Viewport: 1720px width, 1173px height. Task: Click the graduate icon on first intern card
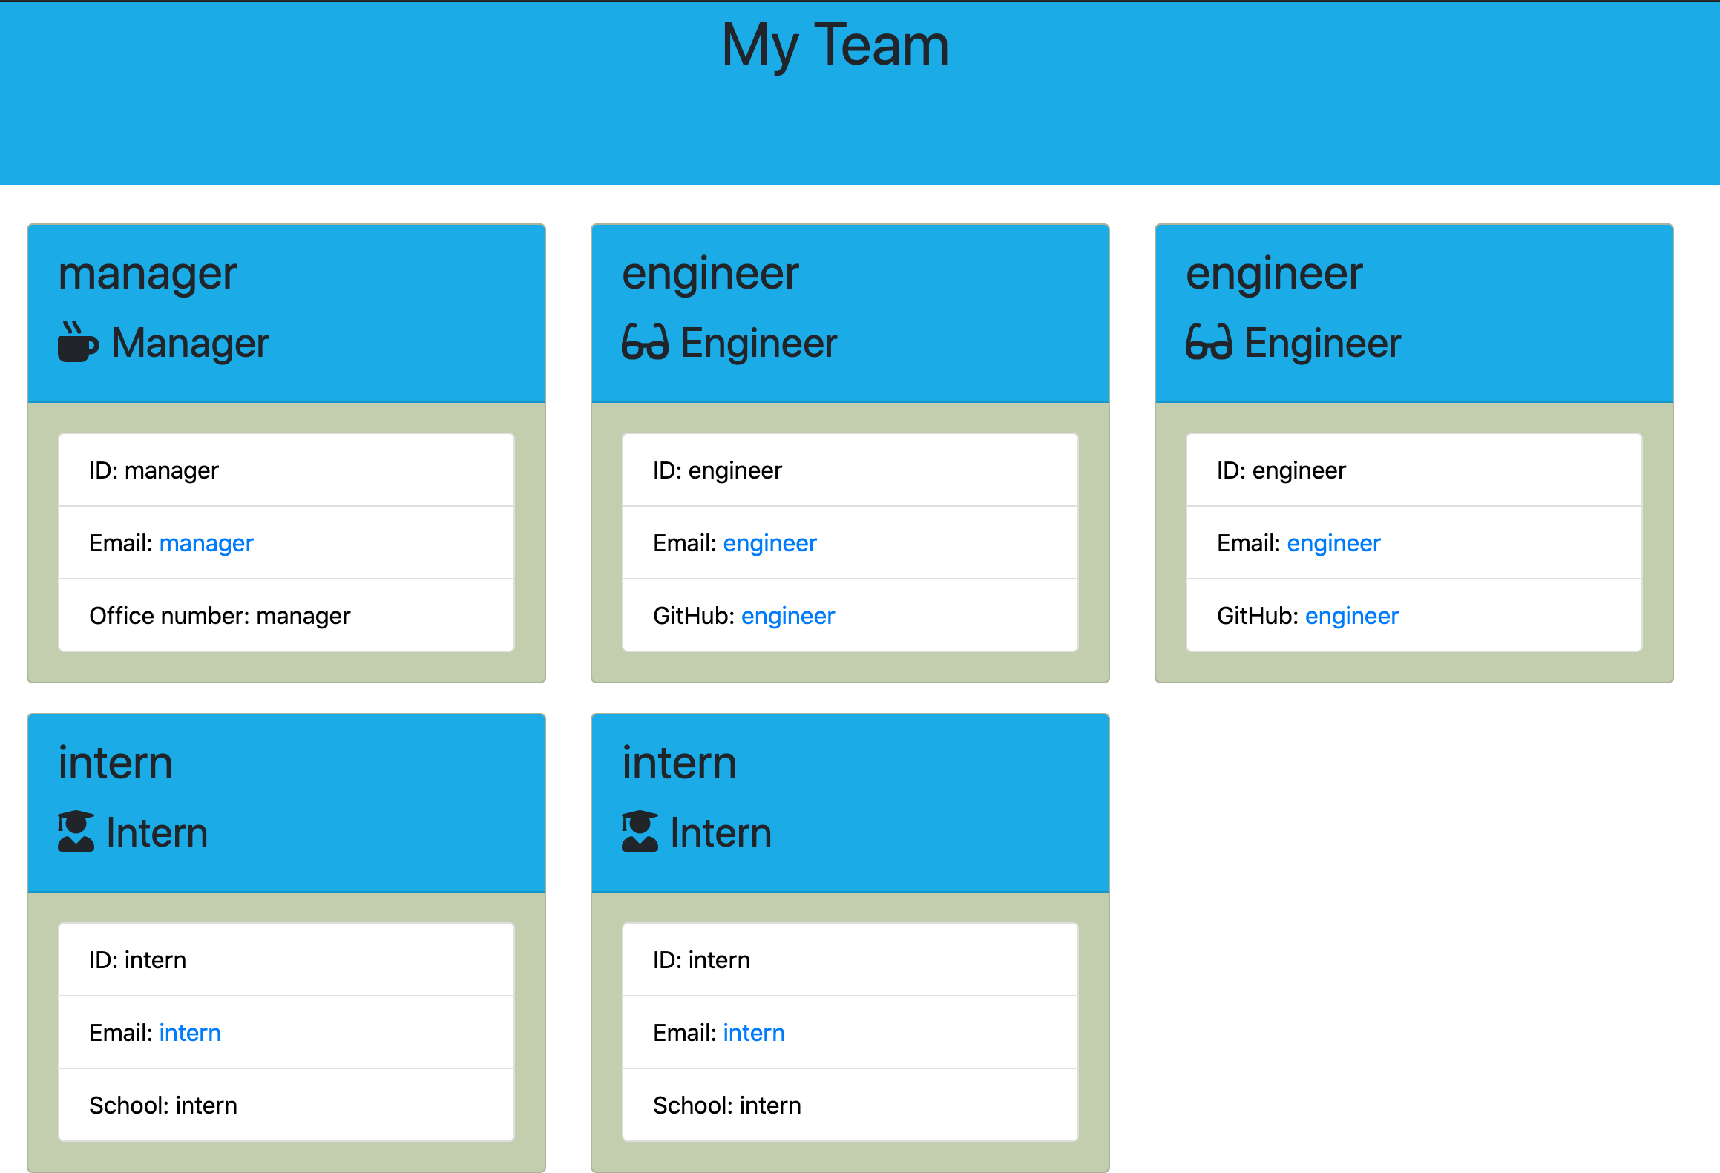point(76,831)
